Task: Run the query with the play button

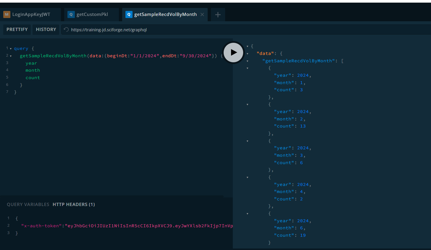Action: (233, 53)
